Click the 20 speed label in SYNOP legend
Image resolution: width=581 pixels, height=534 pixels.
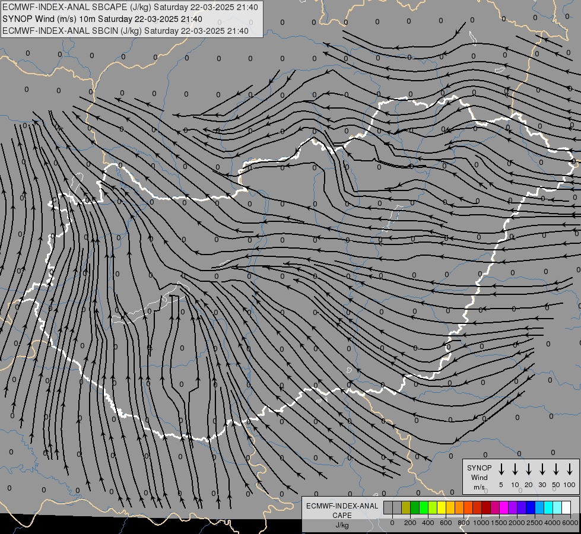click(529, 485)
